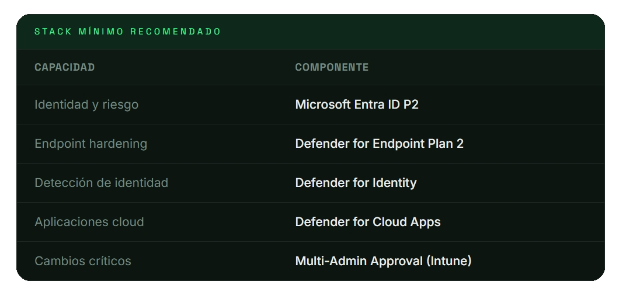Click the 'Identidad y riesgo' cell
The image size is (619, 295).
tap(86, 105)
